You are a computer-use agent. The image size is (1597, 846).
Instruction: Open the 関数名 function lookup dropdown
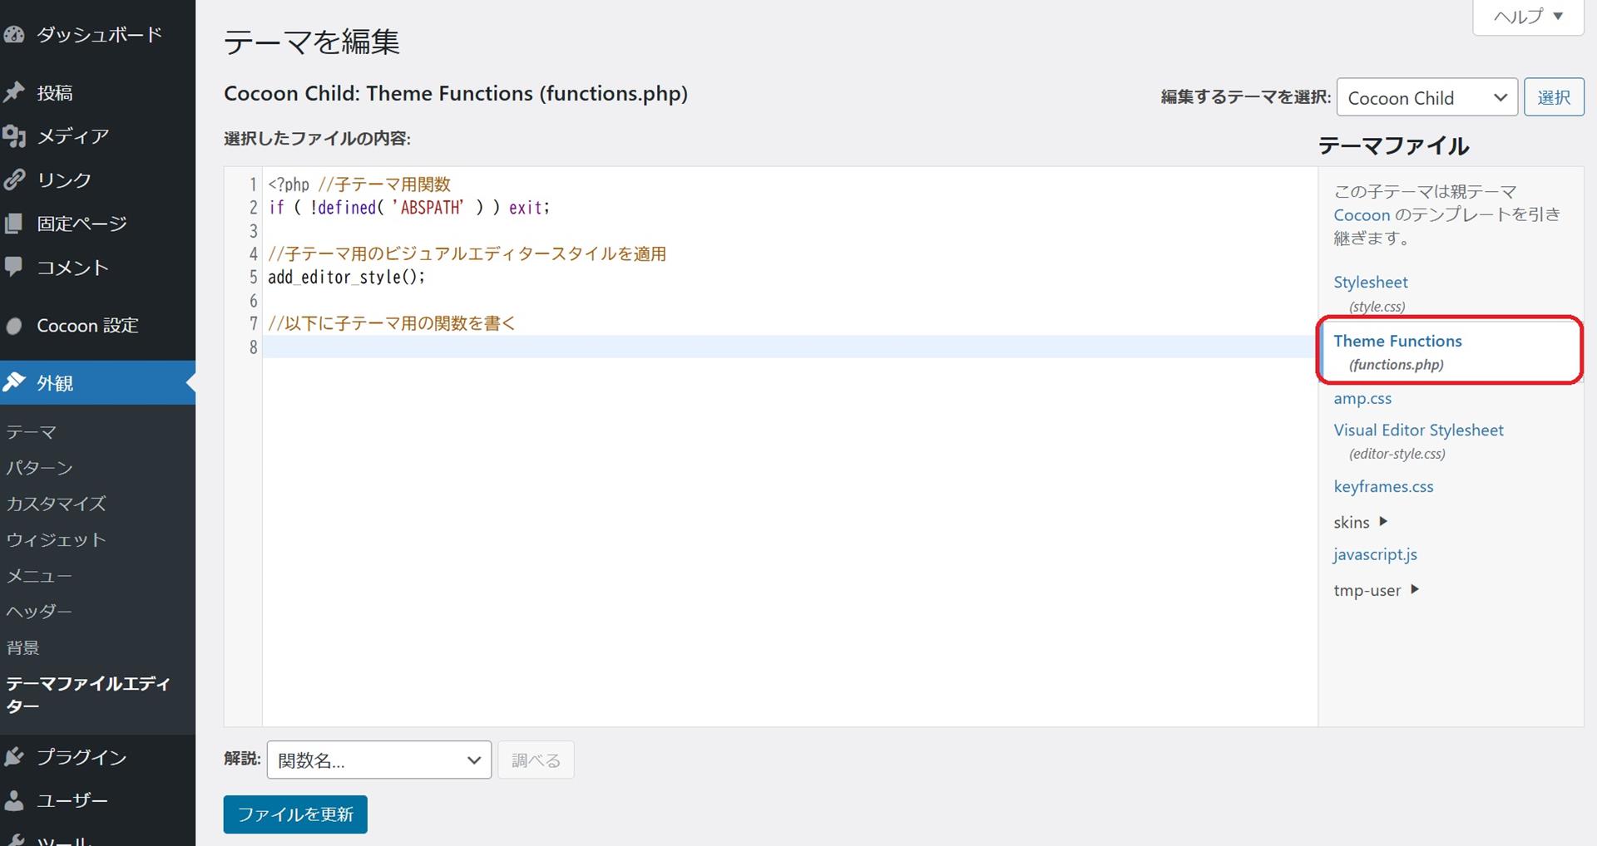(x=378, y=760)
